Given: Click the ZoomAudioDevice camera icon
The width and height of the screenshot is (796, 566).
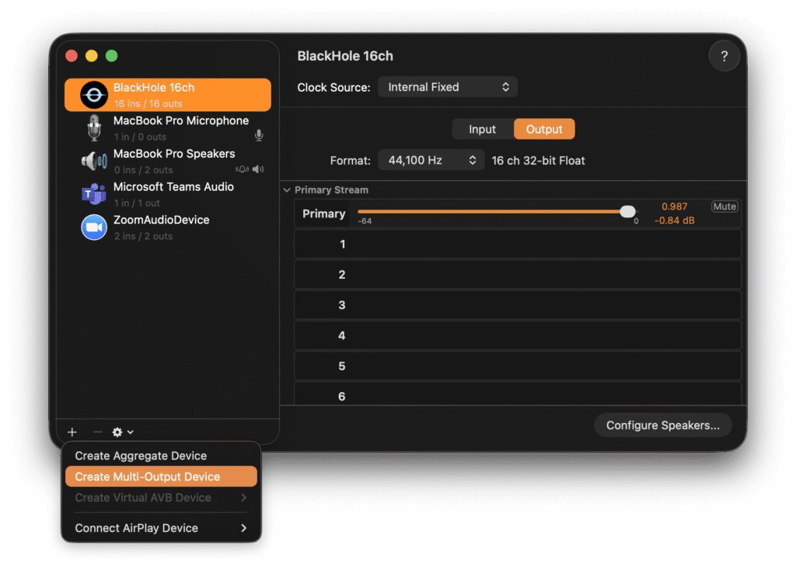Looking at the screenshot, I should [94, 227].
